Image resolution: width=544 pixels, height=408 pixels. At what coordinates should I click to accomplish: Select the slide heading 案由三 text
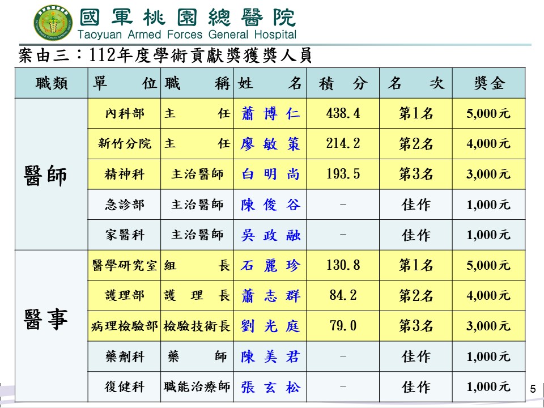click(165, 56)
